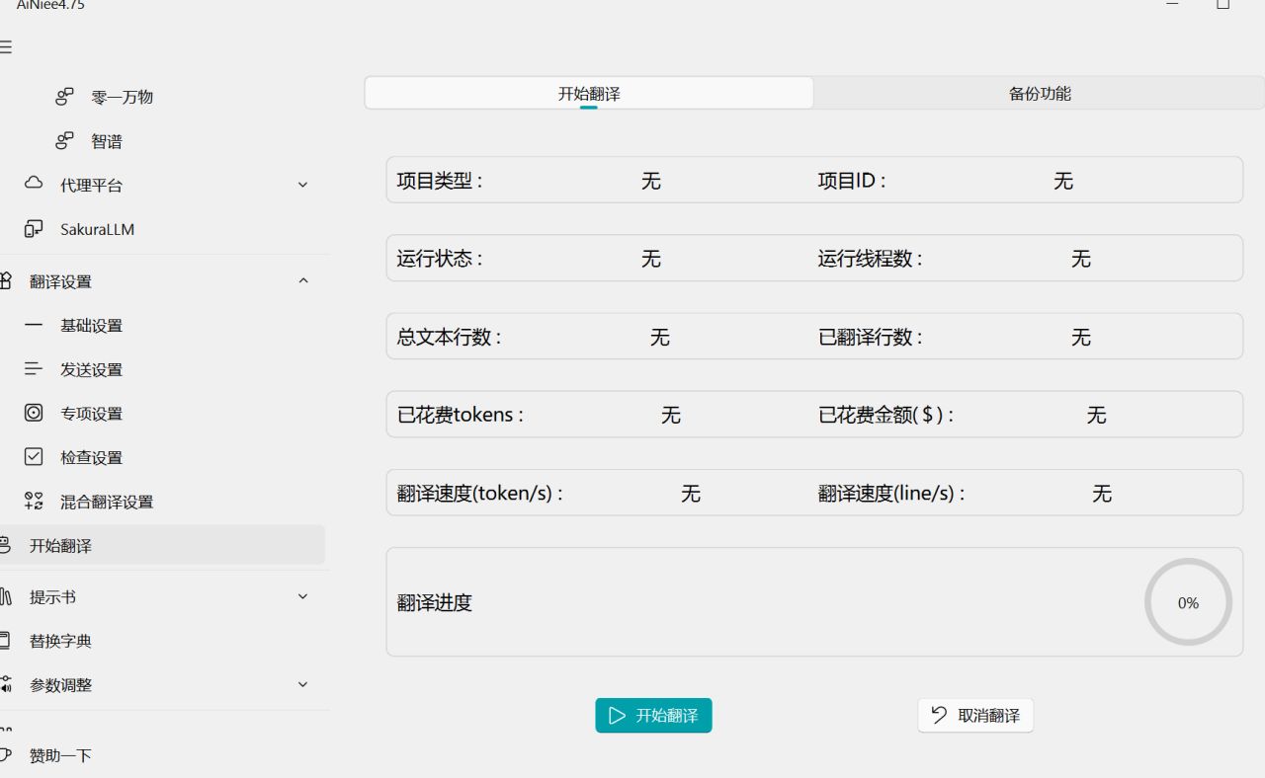1265x778 pixels.
Task: Click the 混合翻译设置 icon
Action: pos(34,502)
